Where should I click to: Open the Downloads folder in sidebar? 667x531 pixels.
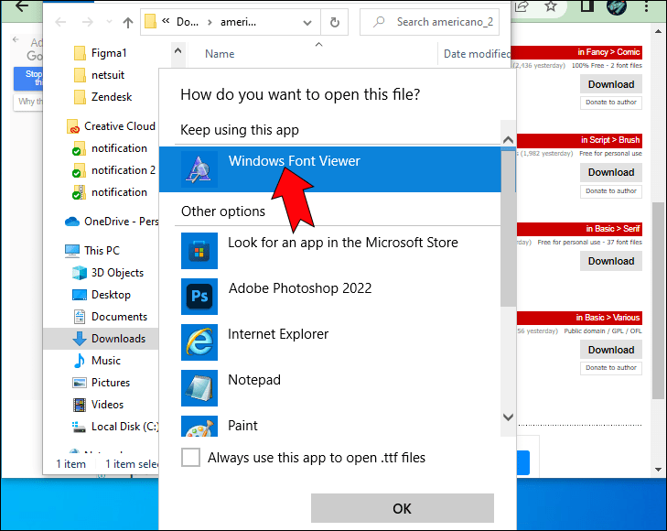click(x=117, y=338)
